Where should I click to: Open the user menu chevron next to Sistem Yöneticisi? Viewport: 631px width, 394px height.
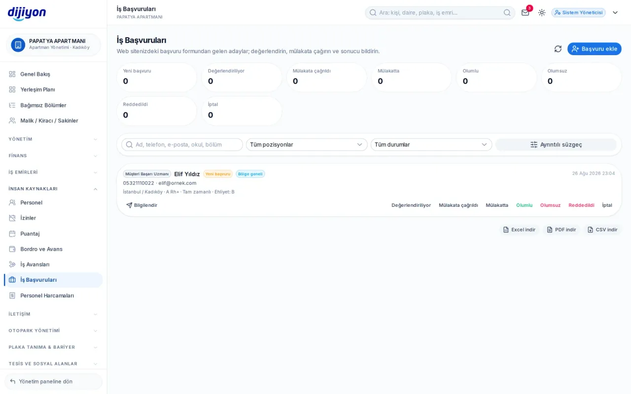(x=615, y=12)
